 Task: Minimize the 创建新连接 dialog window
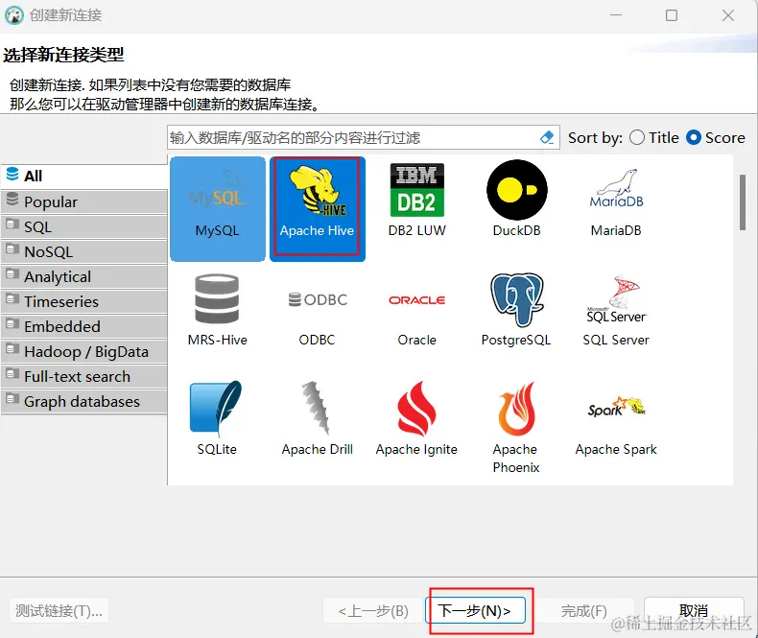[x=616, y=15]
